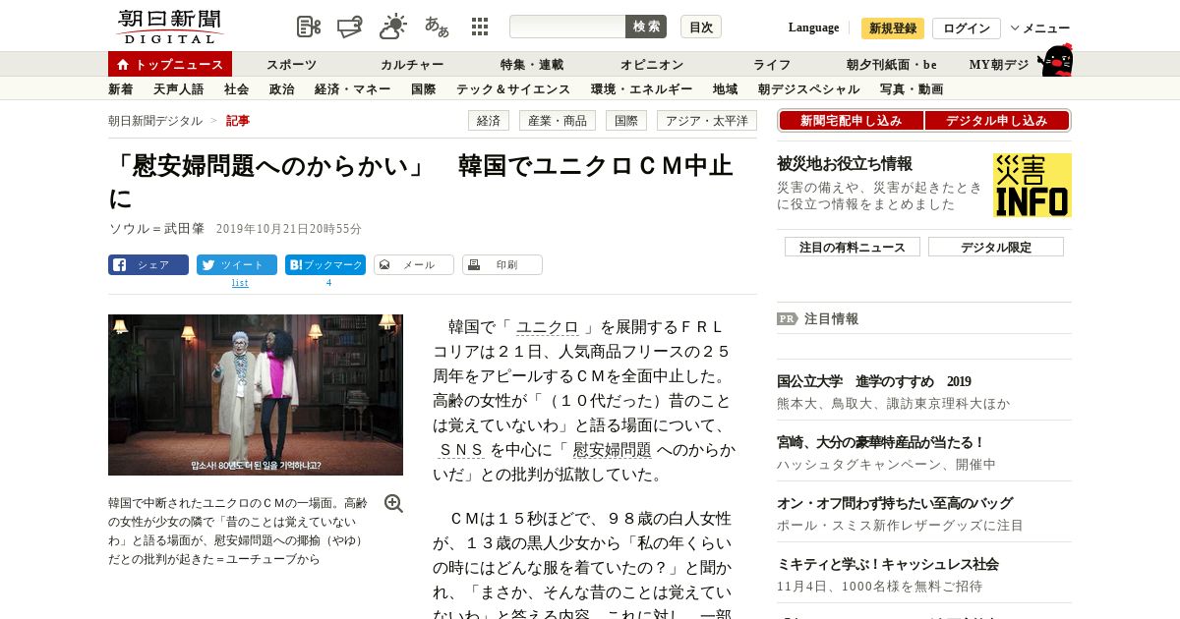Open 被災地お役立ち情報 heading link
Viewport: 1180px width, 619px height.
[845, 164]
